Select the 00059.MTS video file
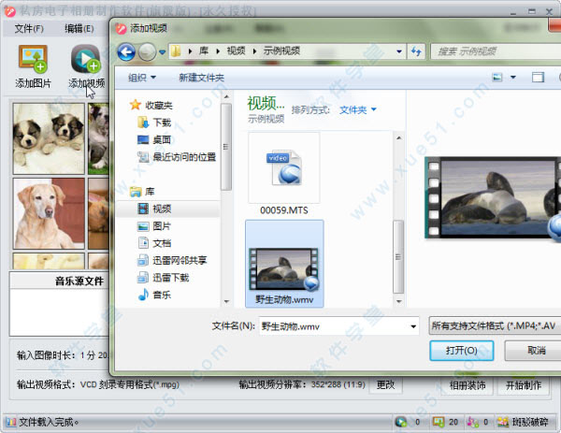 [x=284, y=174]
